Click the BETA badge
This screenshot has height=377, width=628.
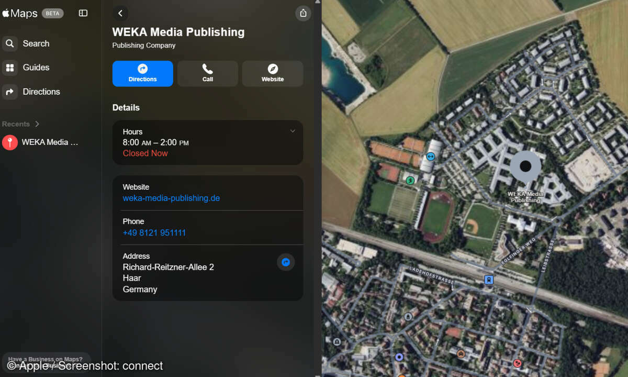point(53,13)
